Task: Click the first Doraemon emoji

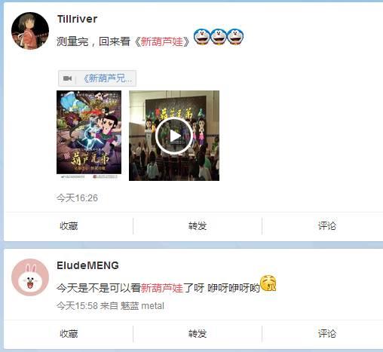Action: (x=201, y=36)
